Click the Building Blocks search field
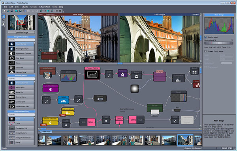 coord(21,78)
